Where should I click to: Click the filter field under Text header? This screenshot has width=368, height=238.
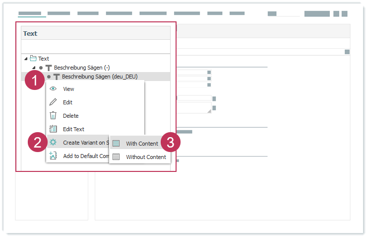click(x=95, y=47)
